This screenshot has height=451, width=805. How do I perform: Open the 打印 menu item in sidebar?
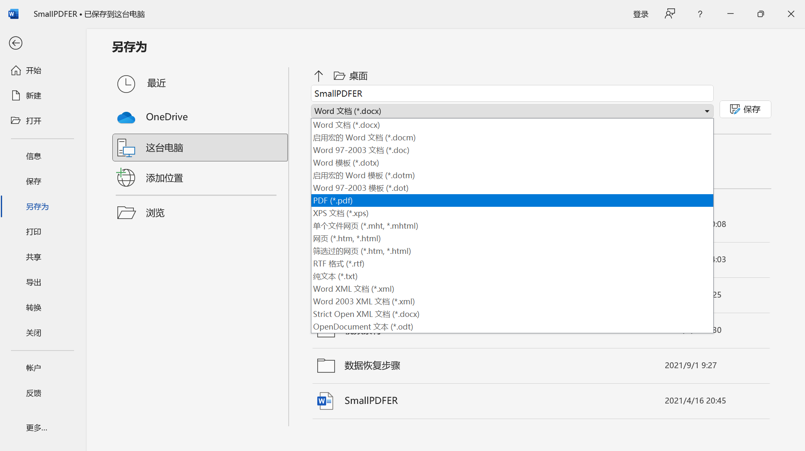point(34,232)
